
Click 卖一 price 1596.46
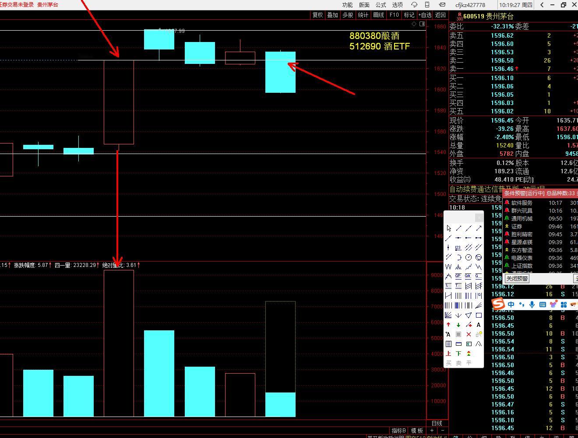(x=502, y=69)
